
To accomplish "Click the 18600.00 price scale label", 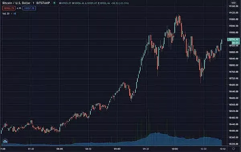I will coord(234,98).
